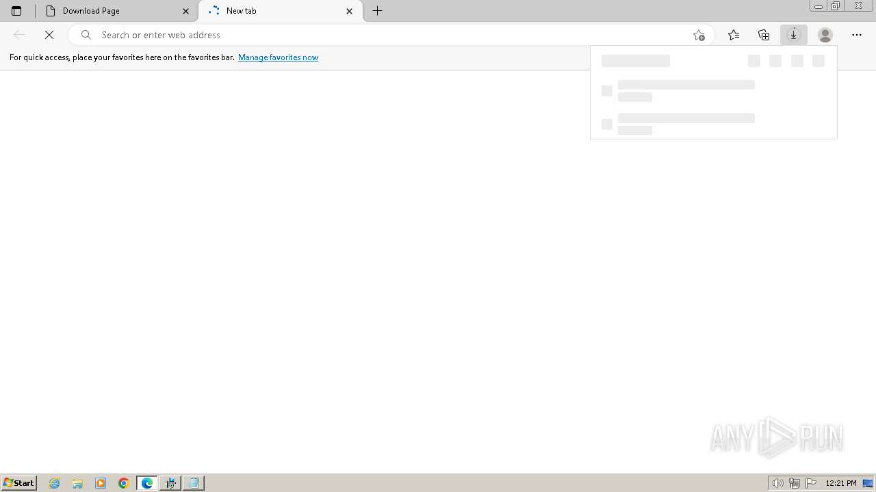Click the Show desktop button icon
The width and height of the screenshot is (876, 492).
point(868,483)
